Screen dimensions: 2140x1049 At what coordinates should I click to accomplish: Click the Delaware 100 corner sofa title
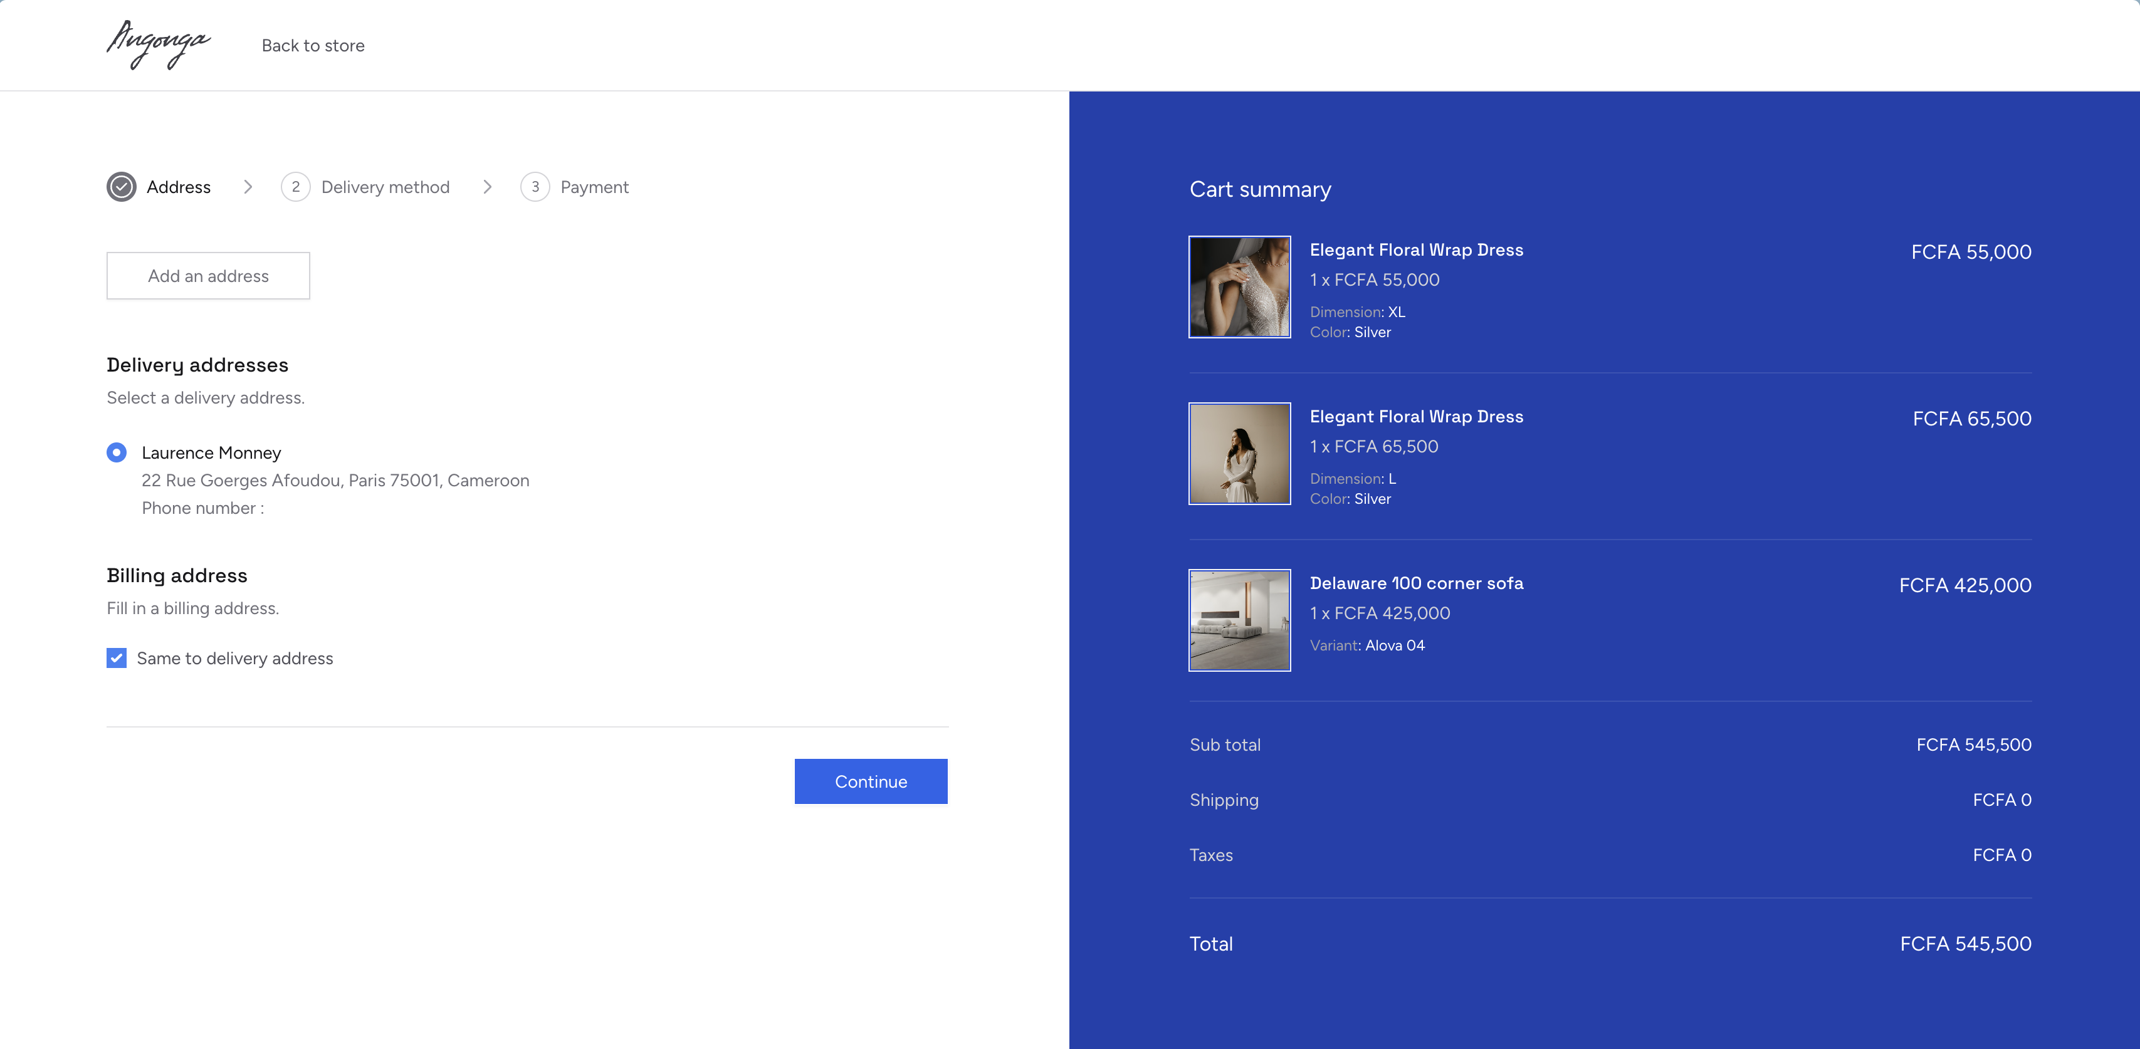[1417, 583]
